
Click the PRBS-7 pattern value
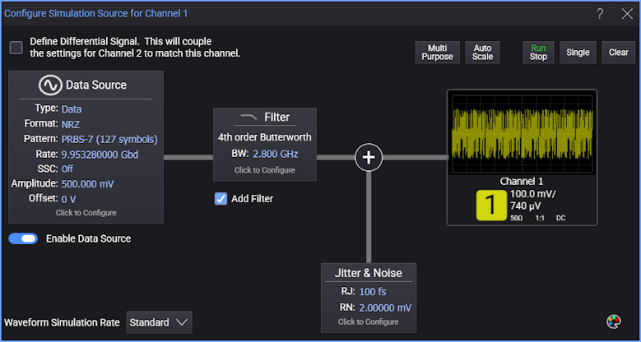(109, 139)
